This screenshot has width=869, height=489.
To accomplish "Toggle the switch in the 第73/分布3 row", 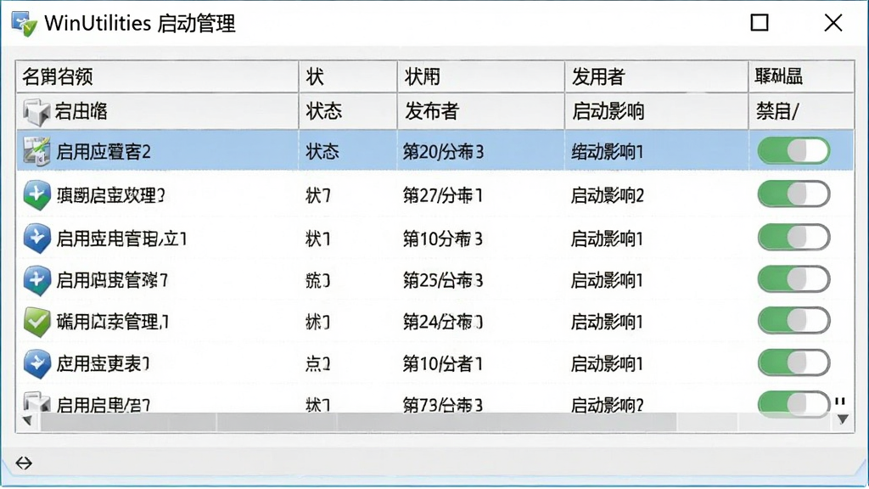I will [x=793, y=403].
